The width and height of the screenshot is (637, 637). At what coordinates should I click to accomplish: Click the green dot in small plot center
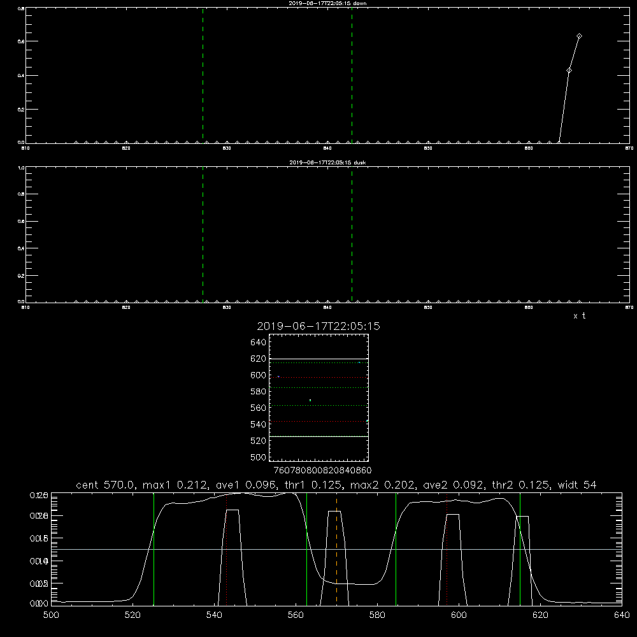[x=310, y=401]
